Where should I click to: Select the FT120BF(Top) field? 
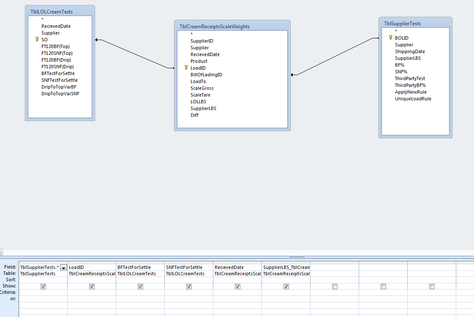coord(56,46)
